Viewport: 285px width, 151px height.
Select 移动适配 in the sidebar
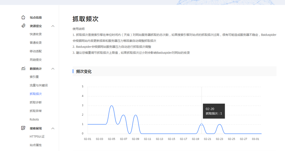pyautogui.click(x=36, y=51)
